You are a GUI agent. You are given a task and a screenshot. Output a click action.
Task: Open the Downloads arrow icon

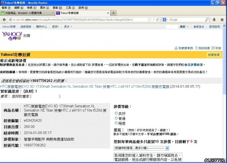click(214, 19)
